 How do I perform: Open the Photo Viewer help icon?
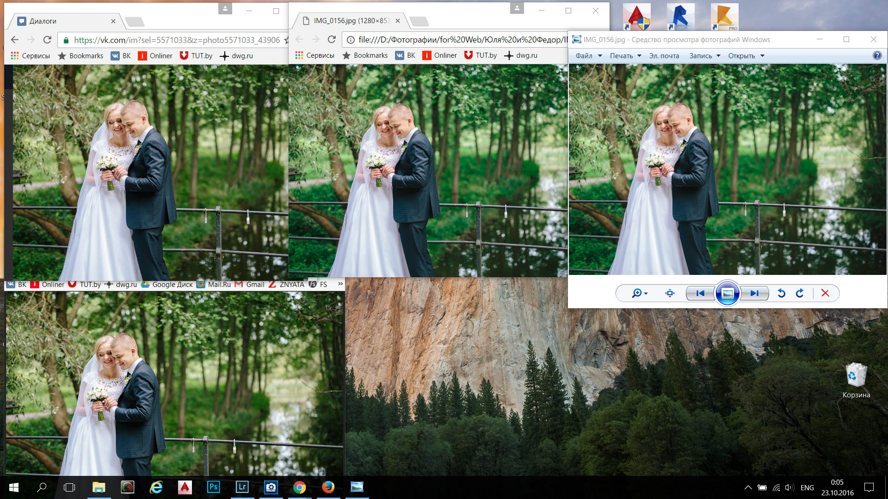[x=877, y=55]
